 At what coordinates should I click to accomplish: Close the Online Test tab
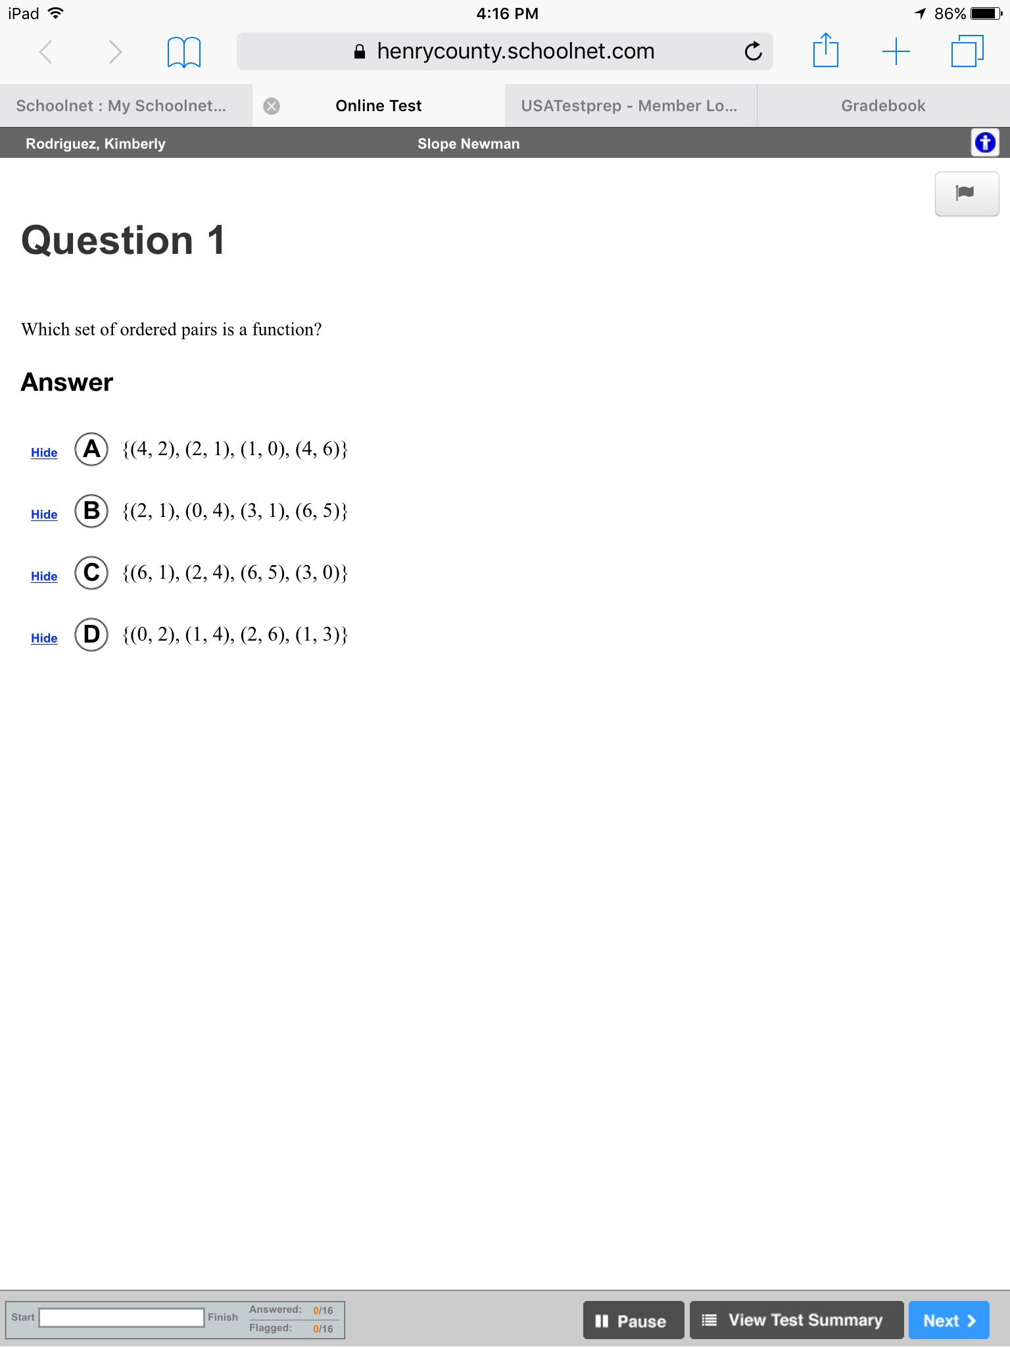272,106
